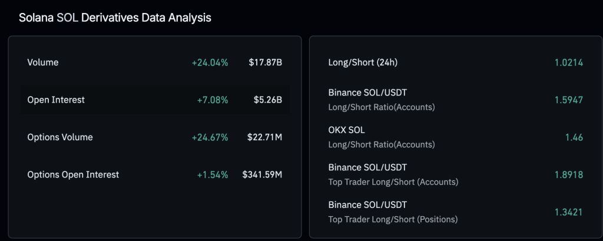Click the 1.3421 top trader positions value

[568, 212]
